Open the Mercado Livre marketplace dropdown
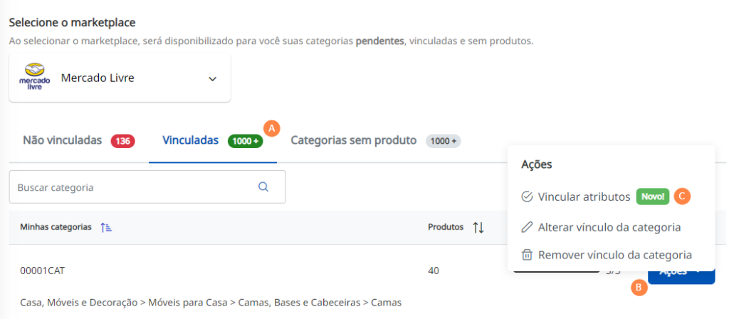The height and width of the screenshot is (319, 729). tap(120, 78)
